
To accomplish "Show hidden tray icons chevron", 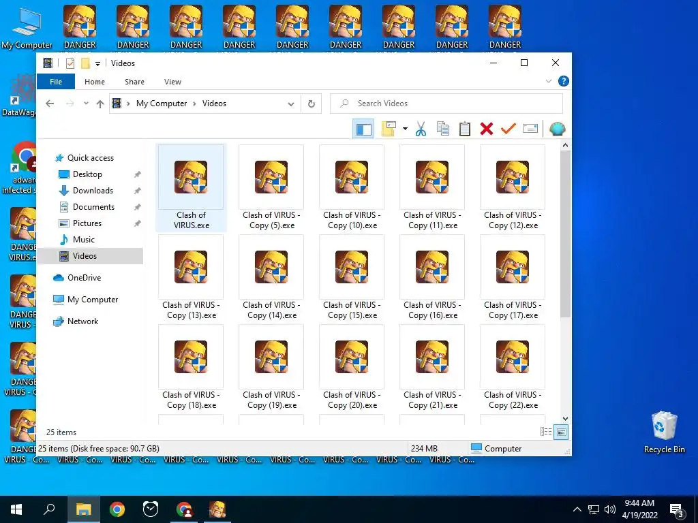I will pos(577,509).
